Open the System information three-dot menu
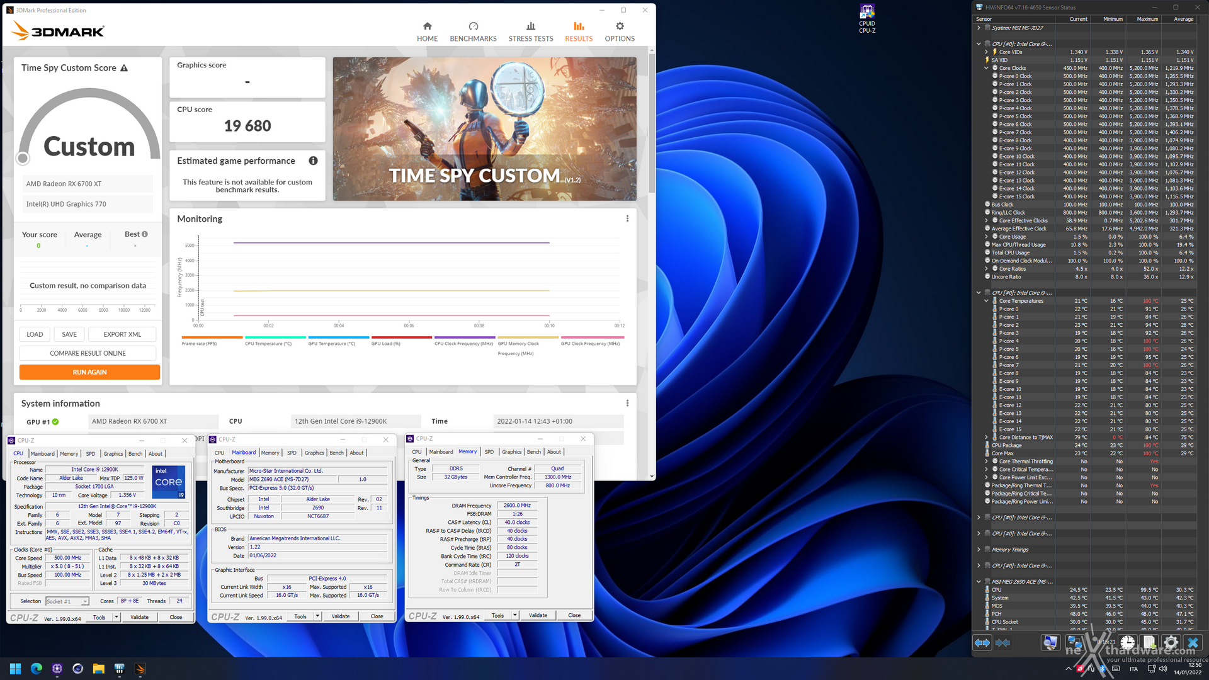 (x=627, y=403)
